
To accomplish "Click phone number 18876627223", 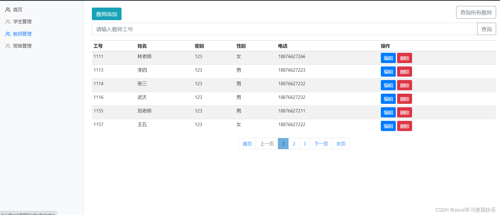I will (292, 70).
